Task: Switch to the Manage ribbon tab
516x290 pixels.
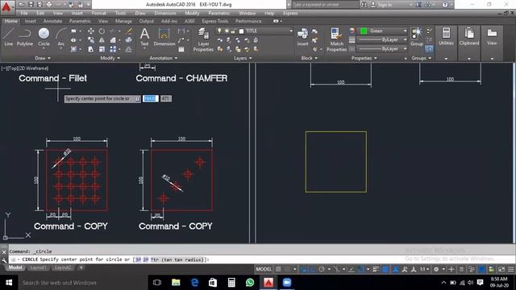Action: (x=123, y=21)
